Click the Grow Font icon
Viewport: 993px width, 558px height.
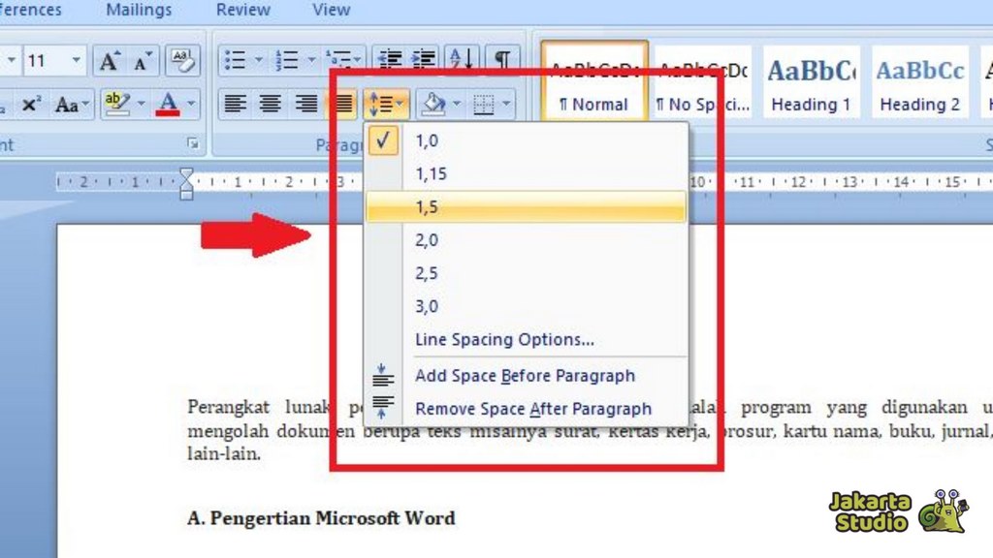coord(110,61)
